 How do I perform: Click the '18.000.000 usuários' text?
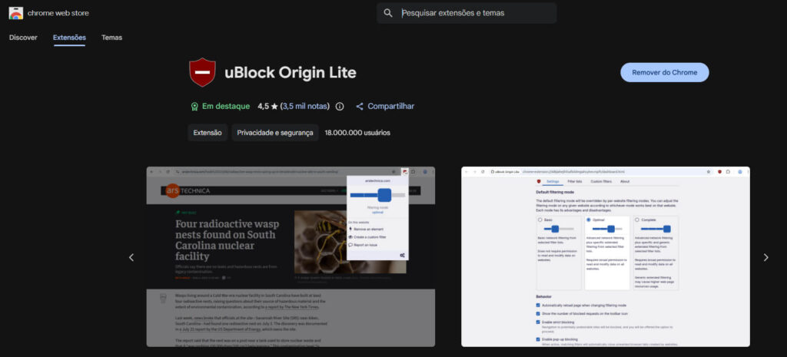(357, 133)
